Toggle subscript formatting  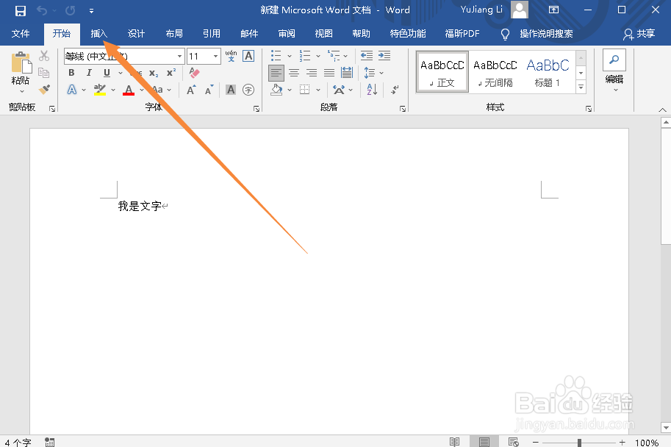point(154,74)
